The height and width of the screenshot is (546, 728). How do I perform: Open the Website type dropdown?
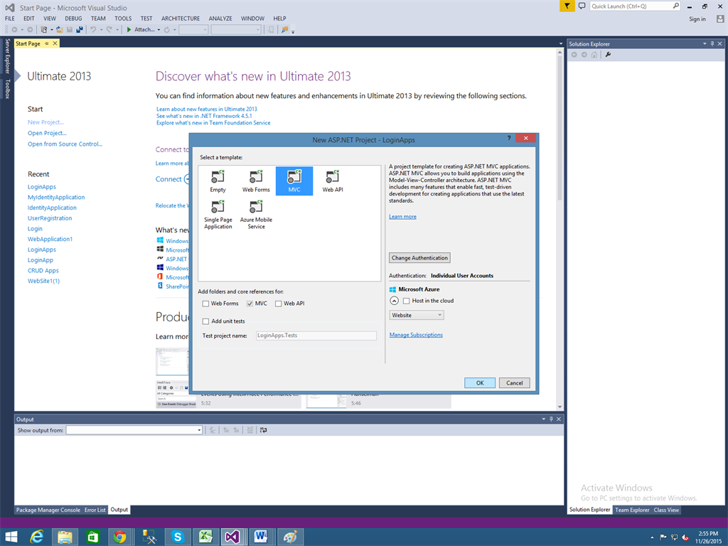(x=417, y=315)
